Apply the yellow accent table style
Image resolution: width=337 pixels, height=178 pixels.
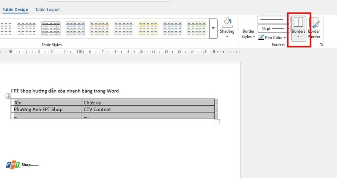click(148, 28)
